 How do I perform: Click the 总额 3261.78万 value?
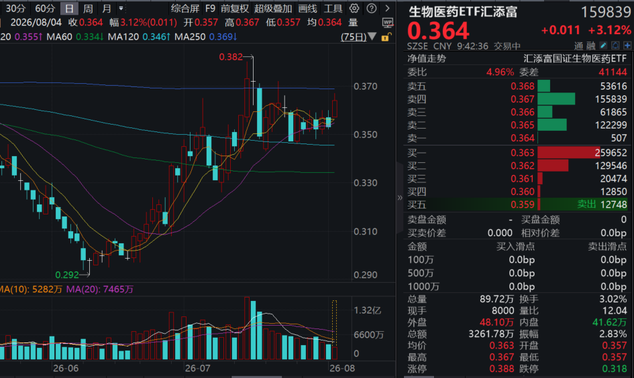491,334
